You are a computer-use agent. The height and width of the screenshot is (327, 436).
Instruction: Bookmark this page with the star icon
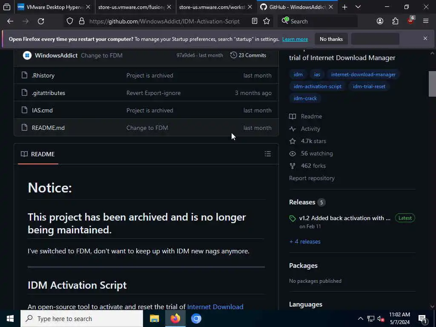point(267,21)
